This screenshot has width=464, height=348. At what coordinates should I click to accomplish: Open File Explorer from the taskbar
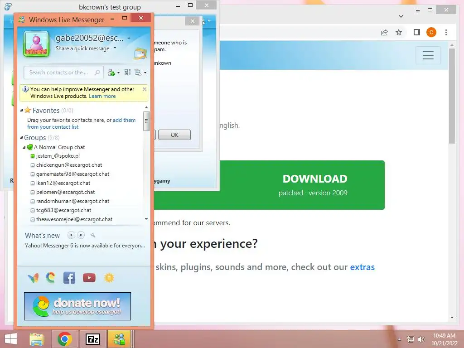point(37,339)
